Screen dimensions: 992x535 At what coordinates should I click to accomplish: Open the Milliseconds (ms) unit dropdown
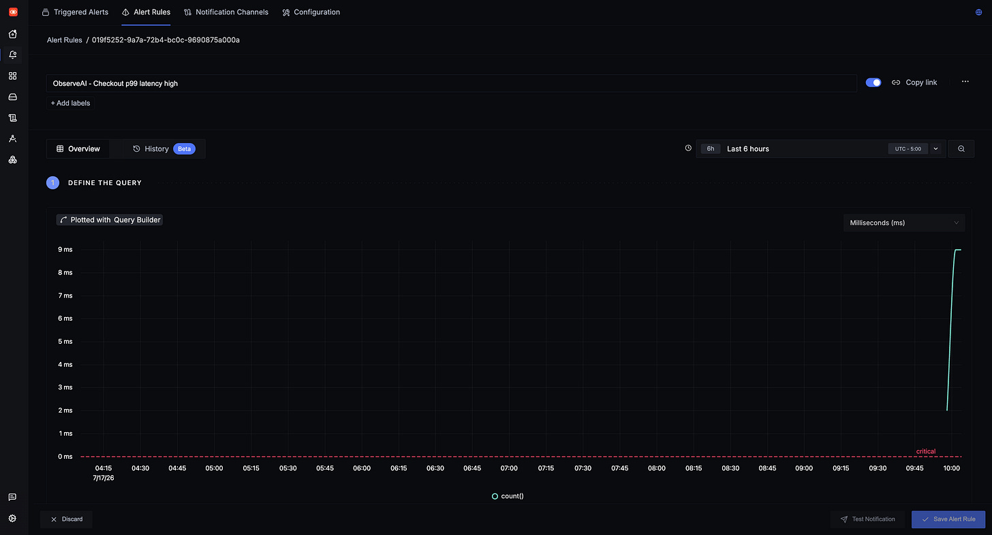(904, 223)
